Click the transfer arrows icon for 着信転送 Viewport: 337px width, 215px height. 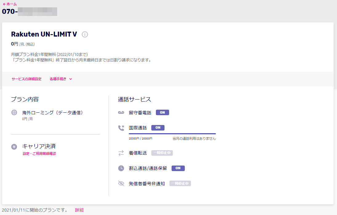click(121, 153)
